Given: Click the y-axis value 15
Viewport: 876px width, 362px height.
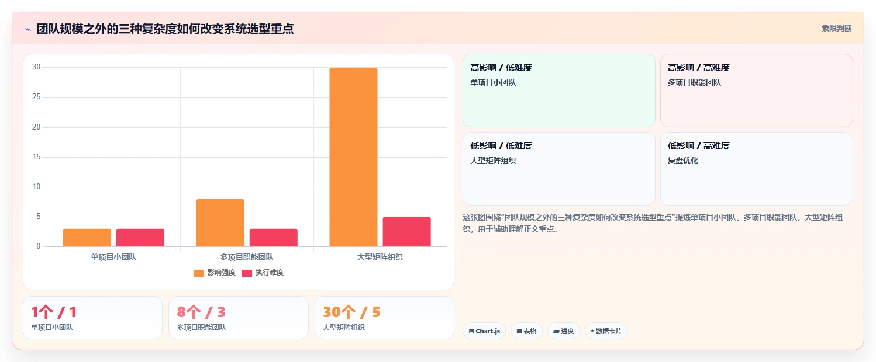Looking at the screenshot, I should pyautogui.click(x=36, y=157).
